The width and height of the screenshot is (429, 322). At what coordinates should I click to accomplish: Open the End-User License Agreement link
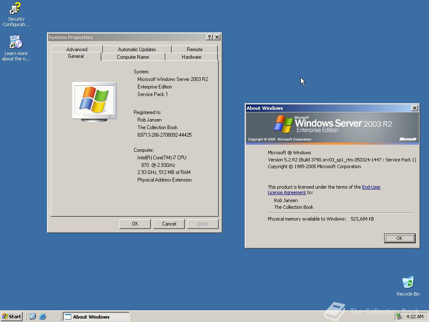[x=324, y=190]
